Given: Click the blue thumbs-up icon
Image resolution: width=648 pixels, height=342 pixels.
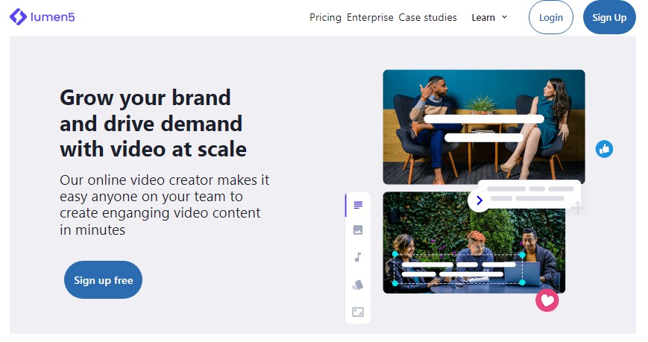Looking at the screenshot, I should (x=604, y=149).
